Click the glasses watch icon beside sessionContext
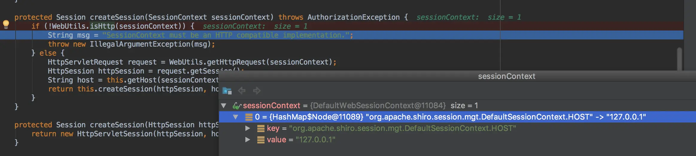Screen dimensions: 696x156 (x=237, y=105)
